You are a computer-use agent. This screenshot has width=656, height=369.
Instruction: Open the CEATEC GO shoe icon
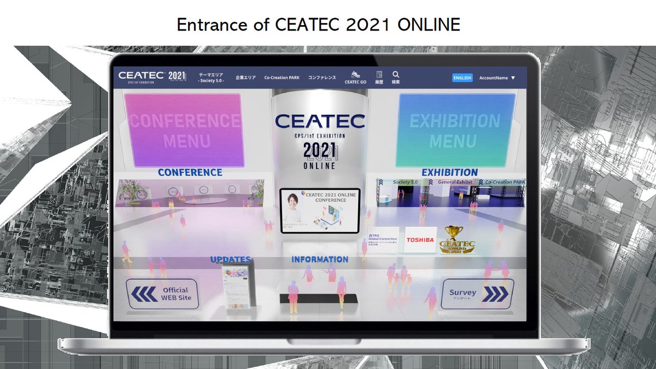[355, 74]
